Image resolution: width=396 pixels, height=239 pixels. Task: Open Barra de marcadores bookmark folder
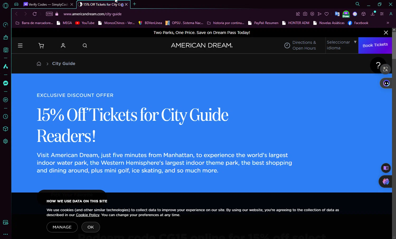(x=34, y=23)
